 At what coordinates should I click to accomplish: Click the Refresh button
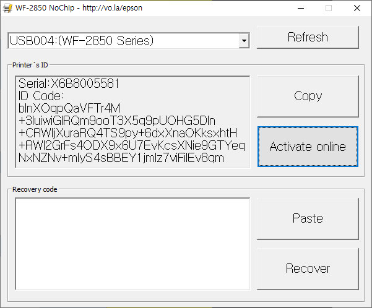(308, 37)
